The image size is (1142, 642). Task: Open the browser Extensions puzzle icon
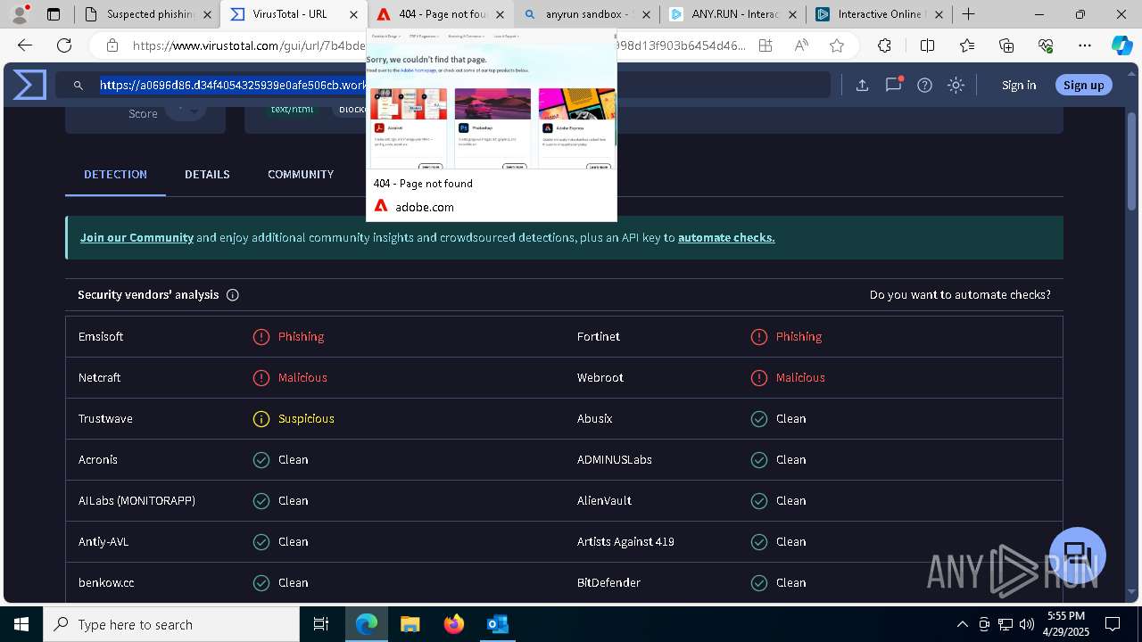(884, 45)
